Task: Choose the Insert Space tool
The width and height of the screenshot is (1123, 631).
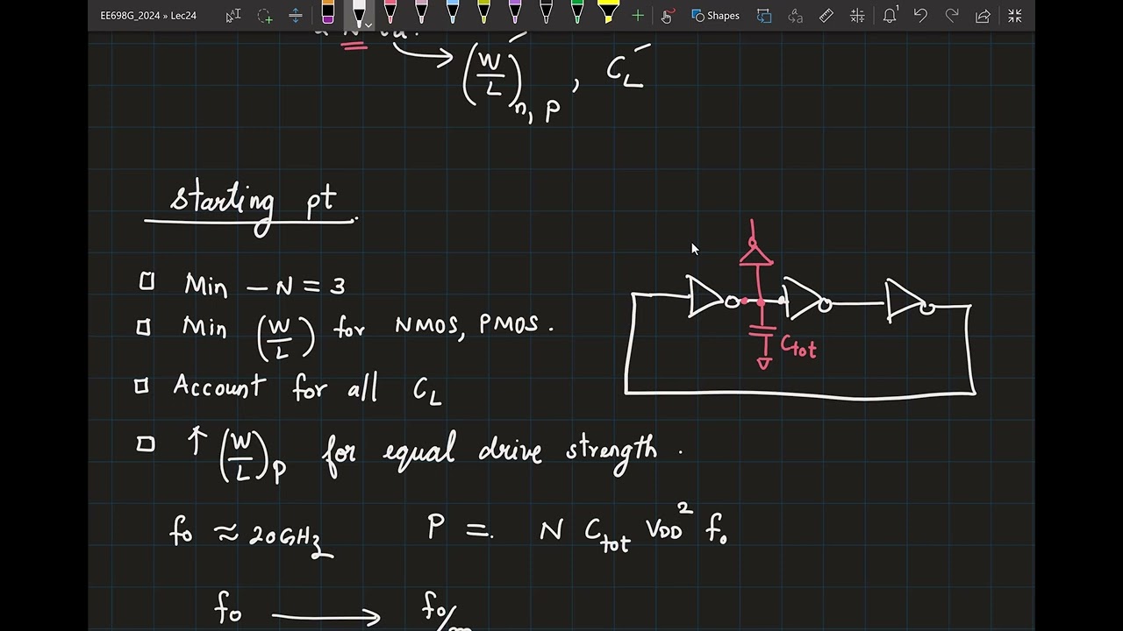Action: pyautogui.click(x=296, y=16)
